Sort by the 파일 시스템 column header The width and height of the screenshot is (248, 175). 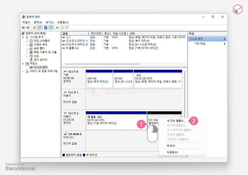tap(119, 34)
